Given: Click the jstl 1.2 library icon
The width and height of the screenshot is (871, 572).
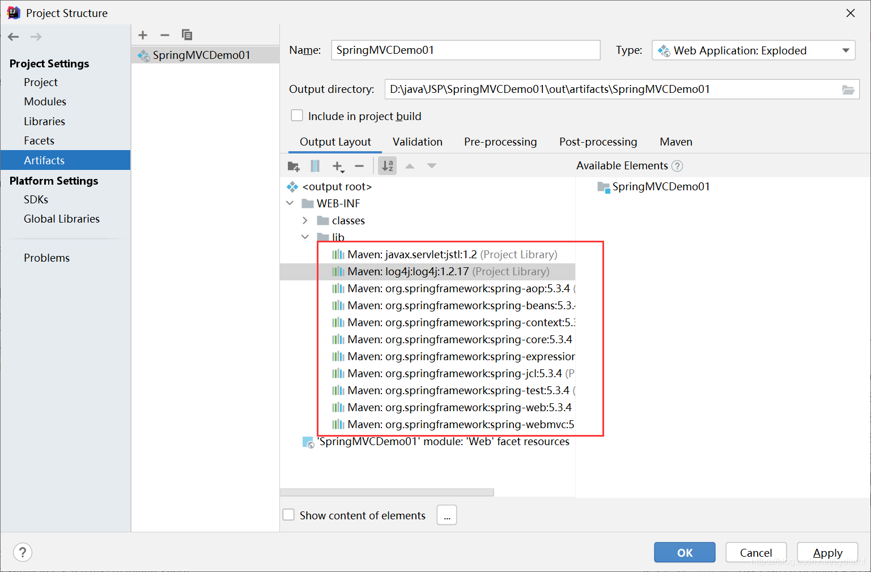Looking at the screenshot, I should (338, 254).
